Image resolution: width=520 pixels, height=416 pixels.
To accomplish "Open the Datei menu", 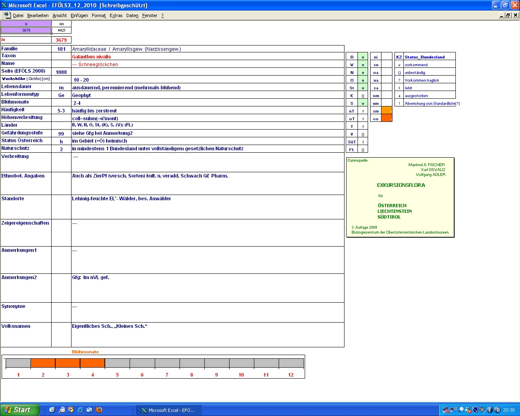I will 18,15.
